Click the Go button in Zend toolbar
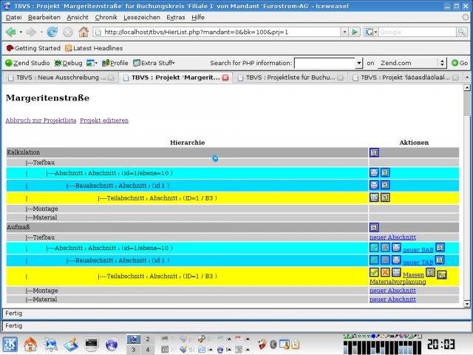Viewport: 473px width, 355px height. coord(460,63)
